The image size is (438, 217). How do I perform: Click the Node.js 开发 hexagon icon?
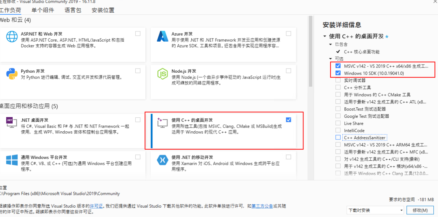point(162,73)
